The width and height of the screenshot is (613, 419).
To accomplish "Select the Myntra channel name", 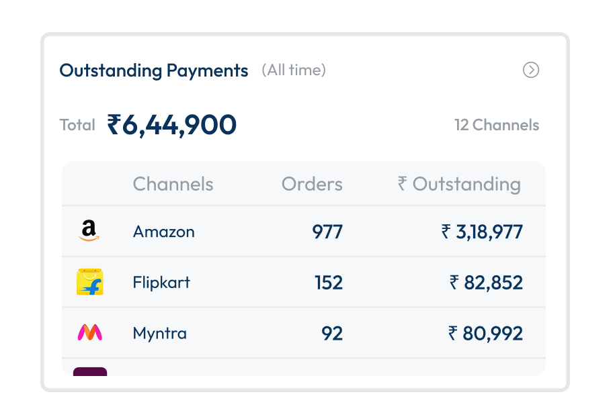I will tap(159, 333).
